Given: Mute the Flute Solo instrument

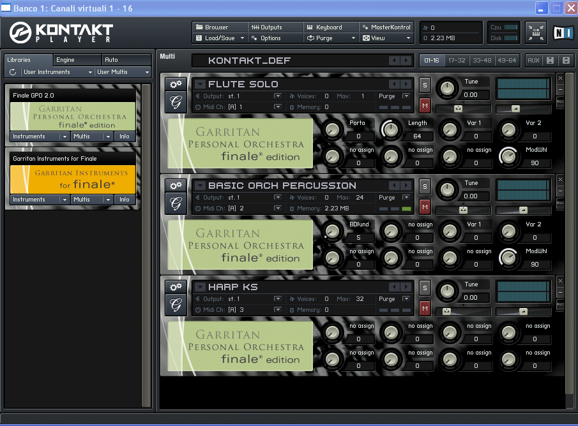Looking at the screenshot, I should [x=425, y=106].
